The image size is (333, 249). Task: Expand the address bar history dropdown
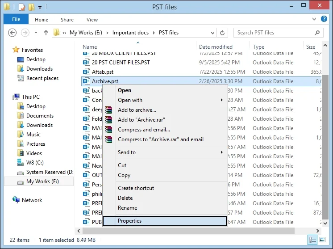212,33
